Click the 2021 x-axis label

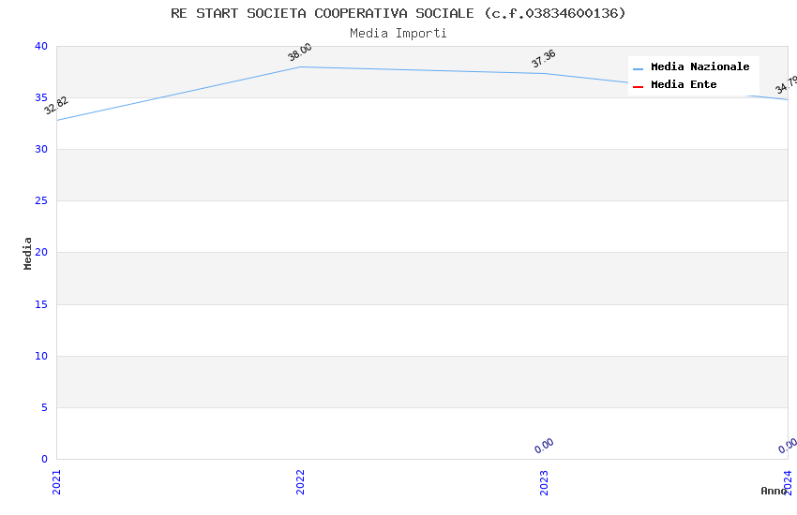coord(56,481)
